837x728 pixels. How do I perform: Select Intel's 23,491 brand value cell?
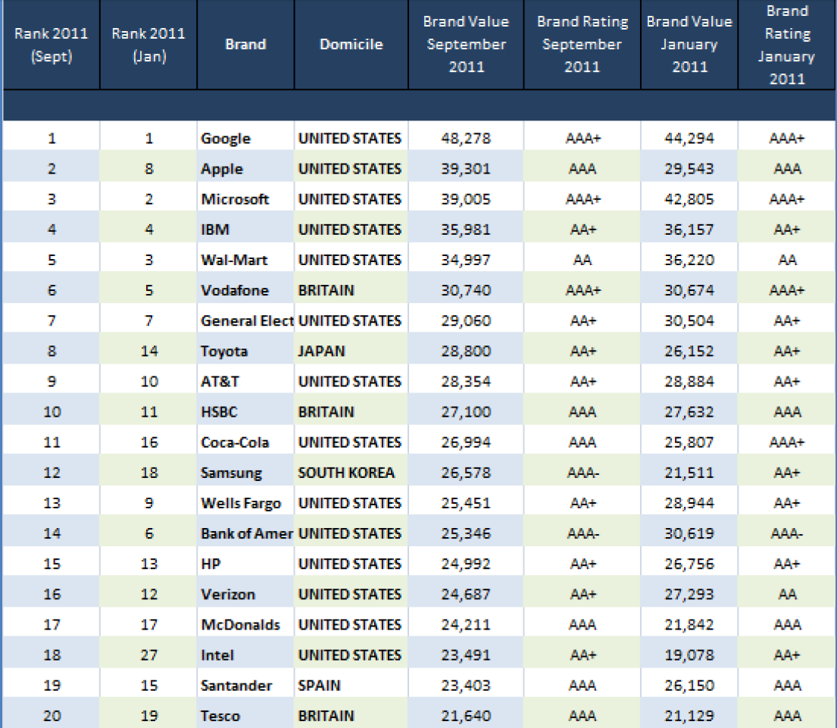[465, 655]
